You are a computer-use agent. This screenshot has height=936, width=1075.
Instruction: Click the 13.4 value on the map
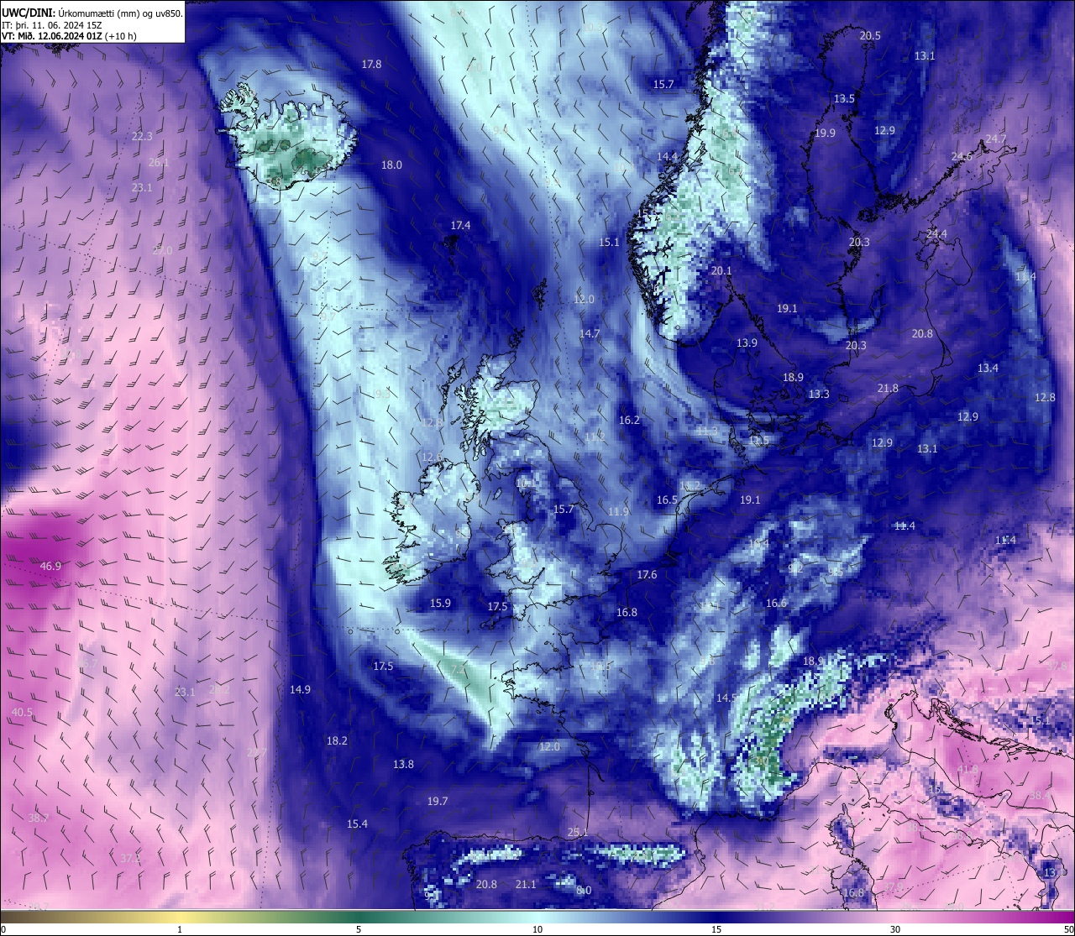click(988, 369)
